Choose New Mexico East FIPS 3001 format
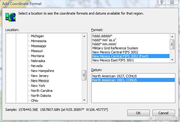The width and height of the screenshot is (180, 122). pyautogui.click(x=131, y=60)
